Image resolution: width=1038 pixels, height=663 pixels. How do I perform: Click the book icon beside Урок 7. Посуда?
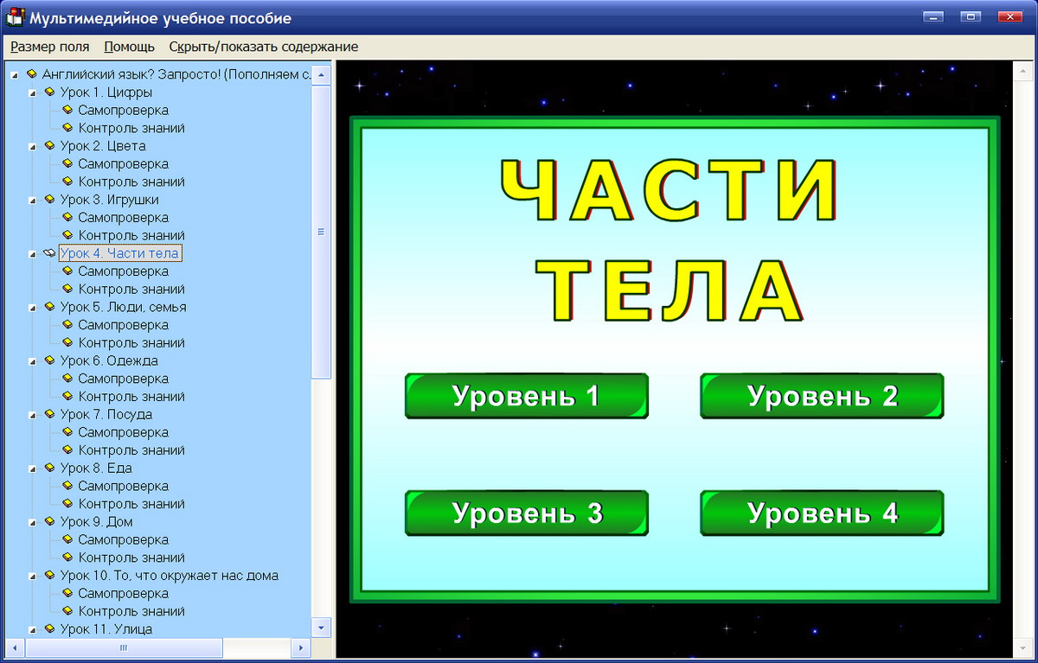(x=49, y=414)
